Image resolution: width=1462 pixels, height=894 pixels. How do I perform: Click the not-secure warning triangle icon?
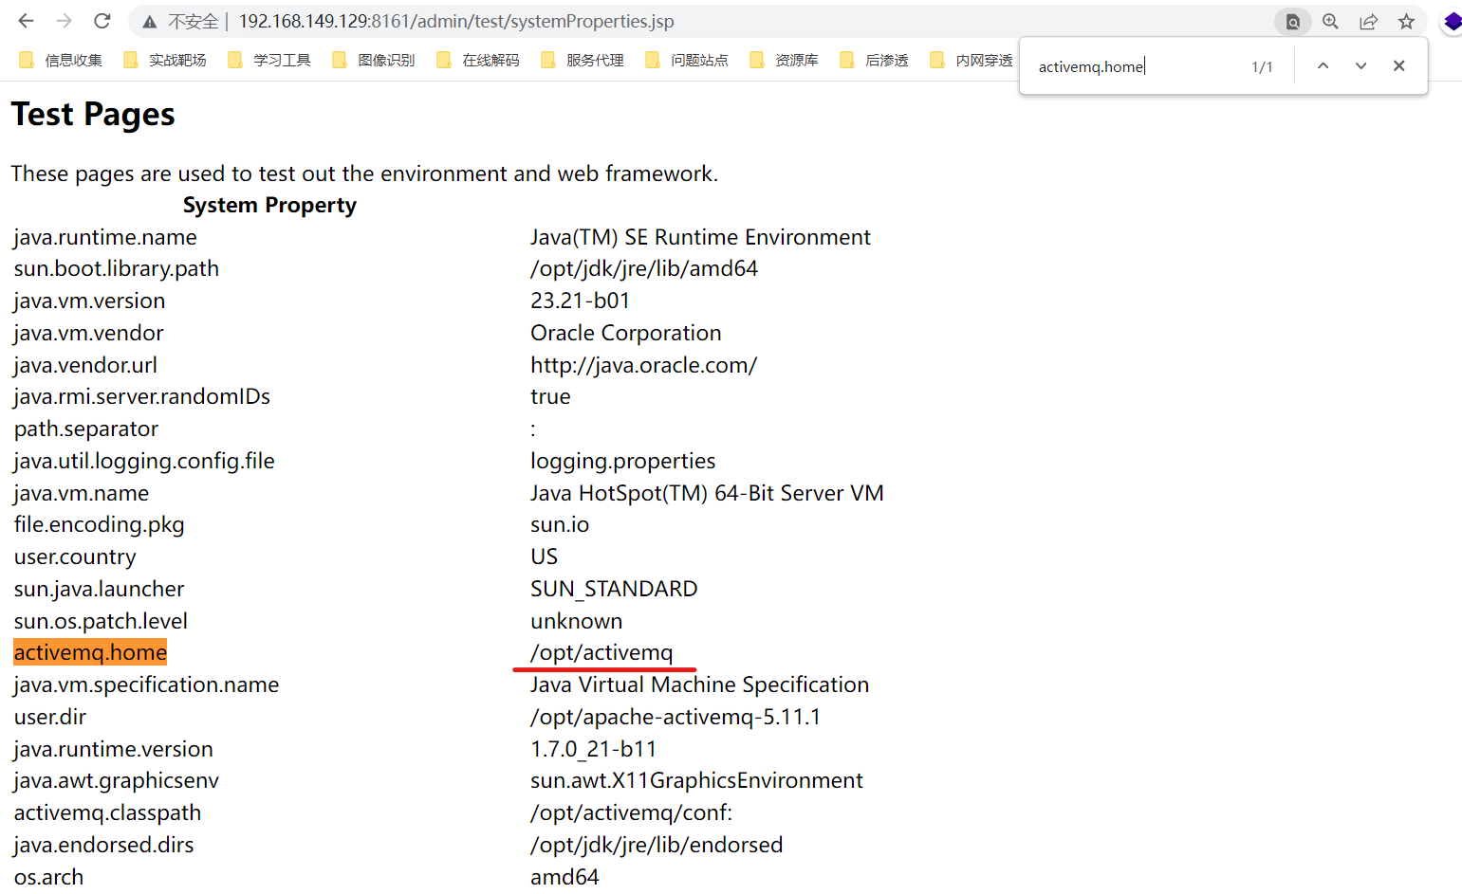150,22
